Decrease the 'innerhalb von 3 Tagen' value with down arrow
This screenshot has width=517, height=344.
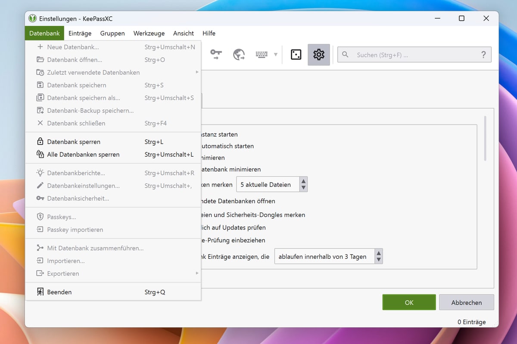pos(379,260)
